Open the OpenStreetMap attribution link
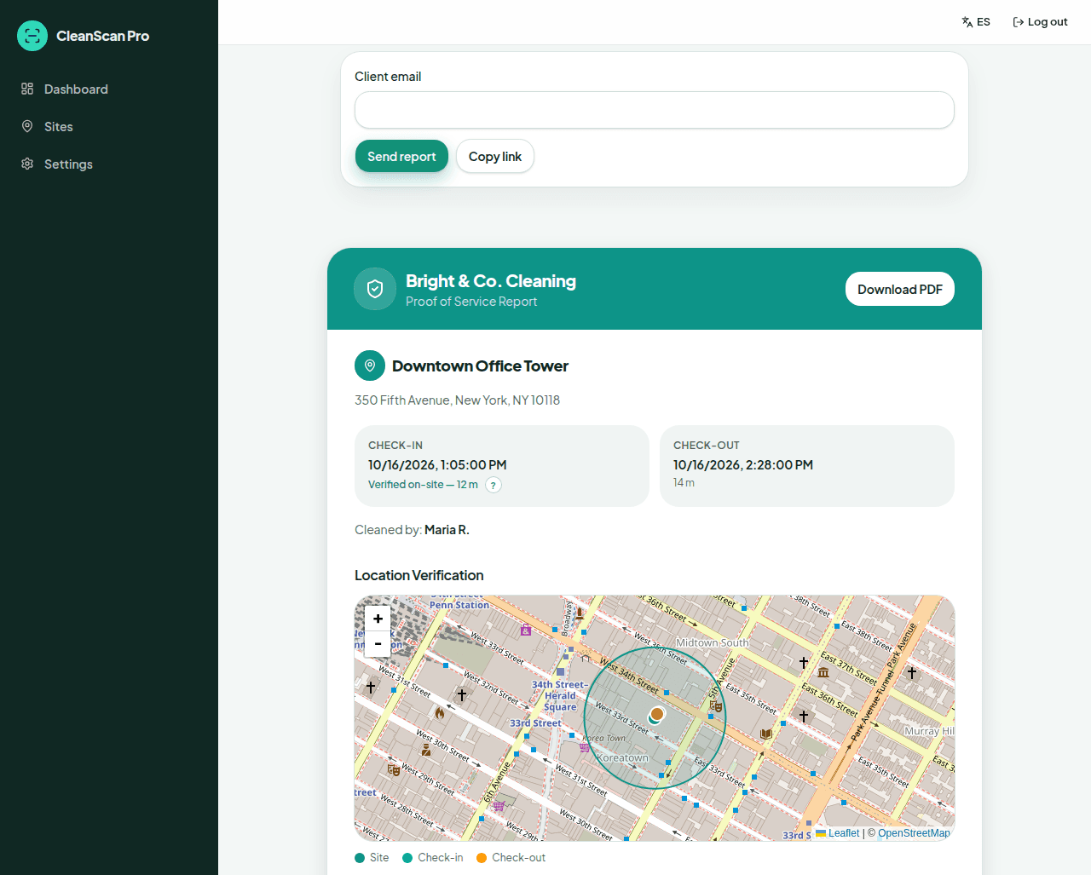This screenshot has height=875, width=1091. (x=914, y=833)
